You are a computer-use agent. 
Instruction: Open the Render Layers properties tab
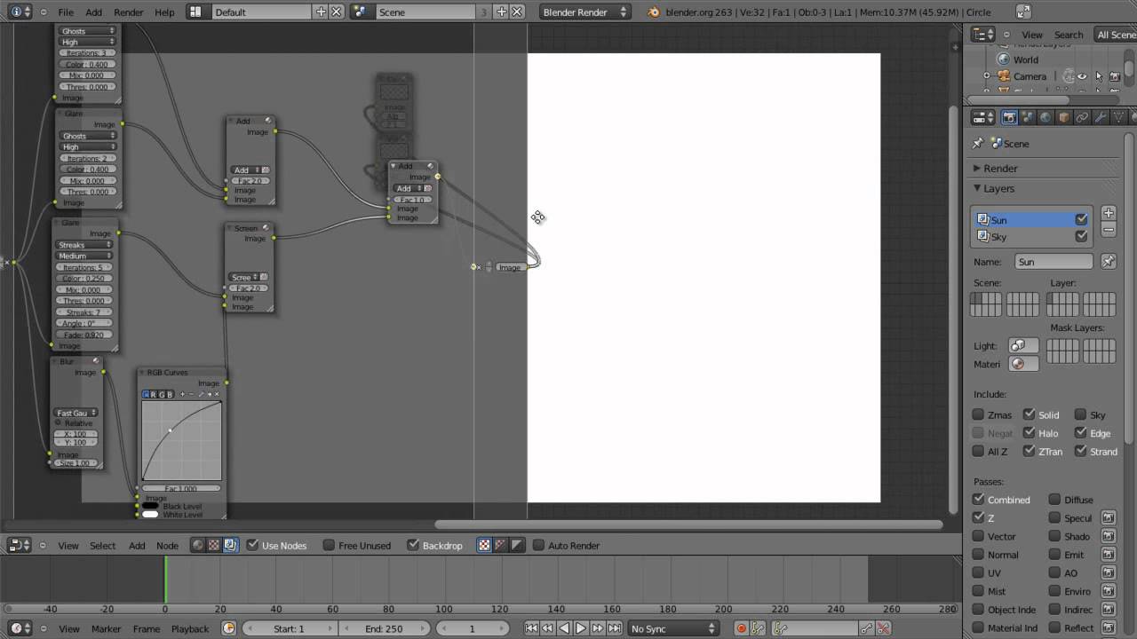click(1028, 117)
